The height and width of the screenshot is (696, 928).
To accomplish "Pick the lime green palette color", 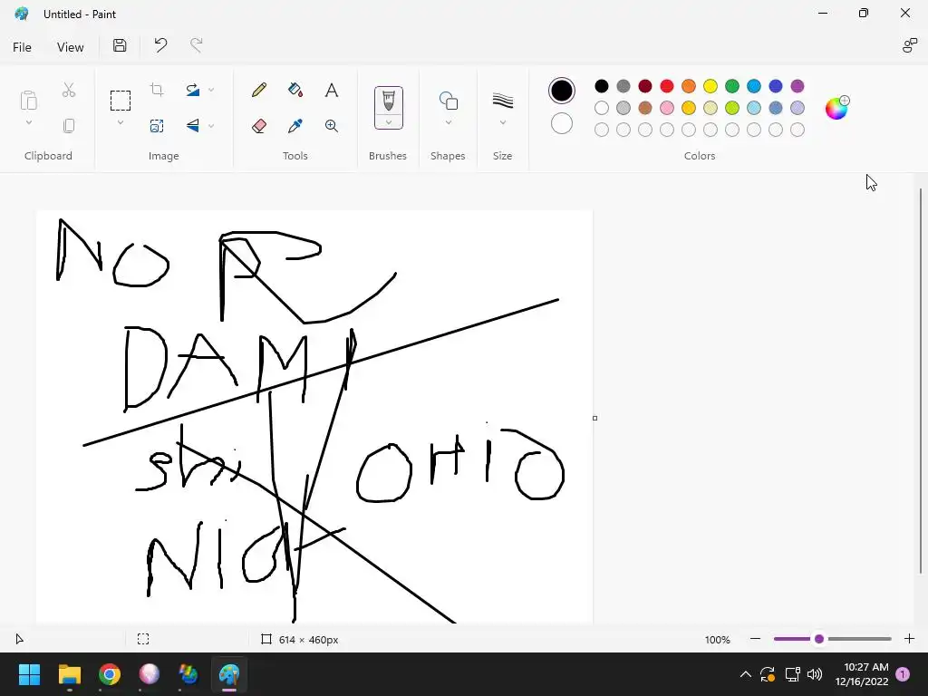I will [732, 108].
